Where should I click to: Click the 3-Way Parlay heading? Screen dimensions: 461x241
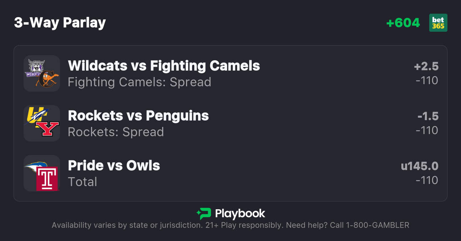pos(60,23)
